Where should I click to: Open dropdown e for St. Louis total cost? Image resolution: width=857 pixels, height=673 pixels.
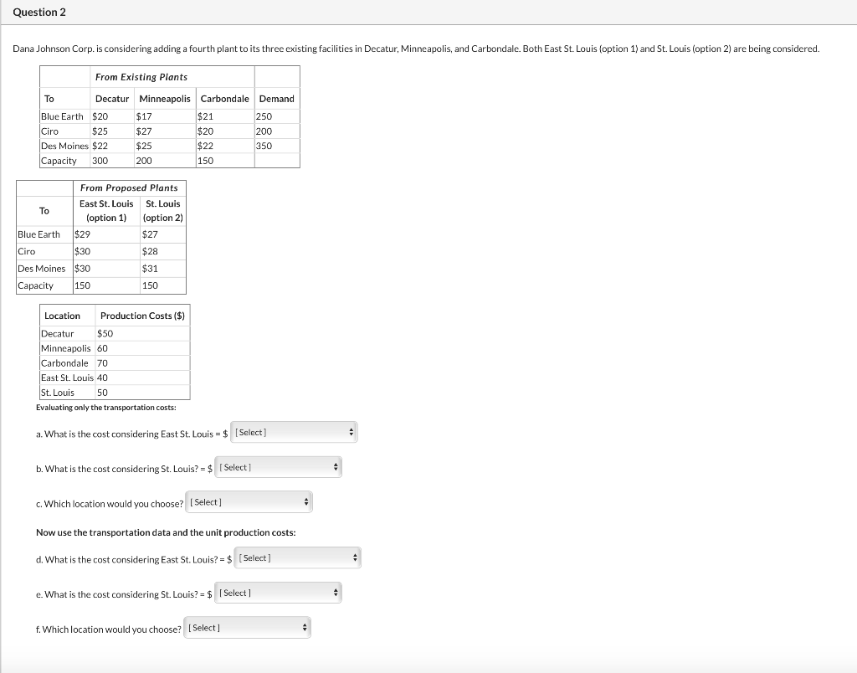(x=278, y=593)
